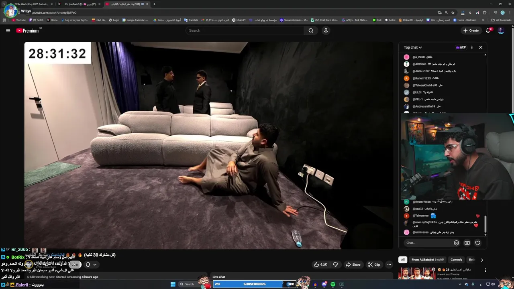Open options for first related video
The width and height of the screenshot is (514, 289).
point(485,270)
